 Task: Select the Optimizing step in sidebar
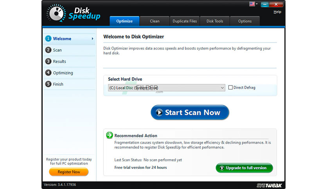coord(69,73)
